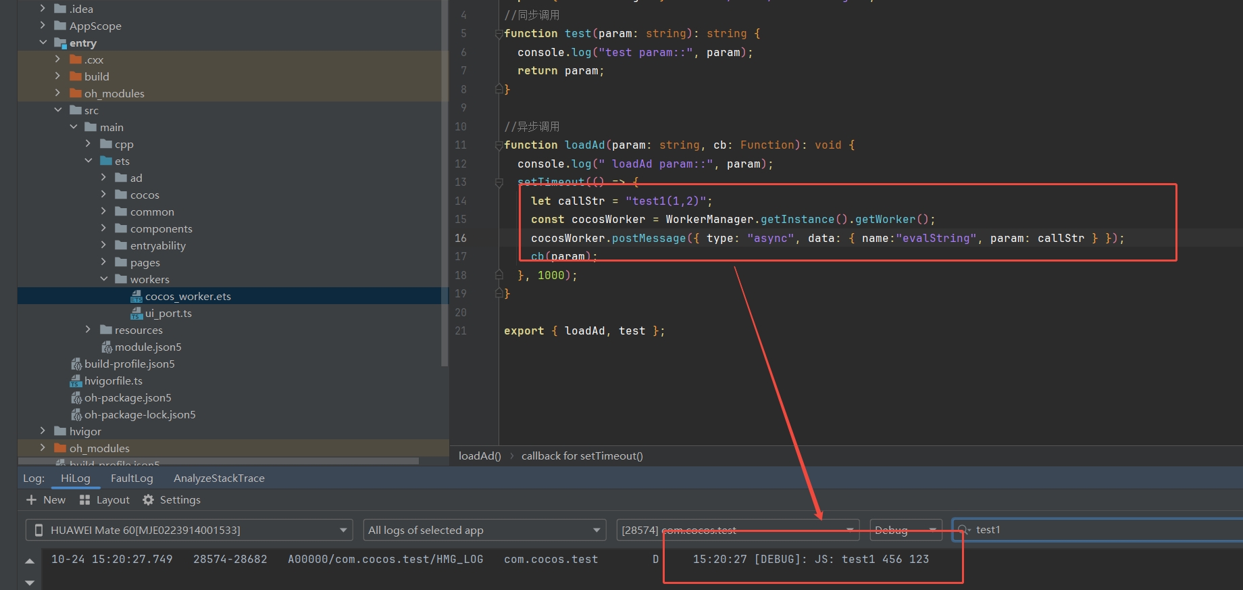
Task: Focus the log search field containing test1
Action: (1098, 530)
